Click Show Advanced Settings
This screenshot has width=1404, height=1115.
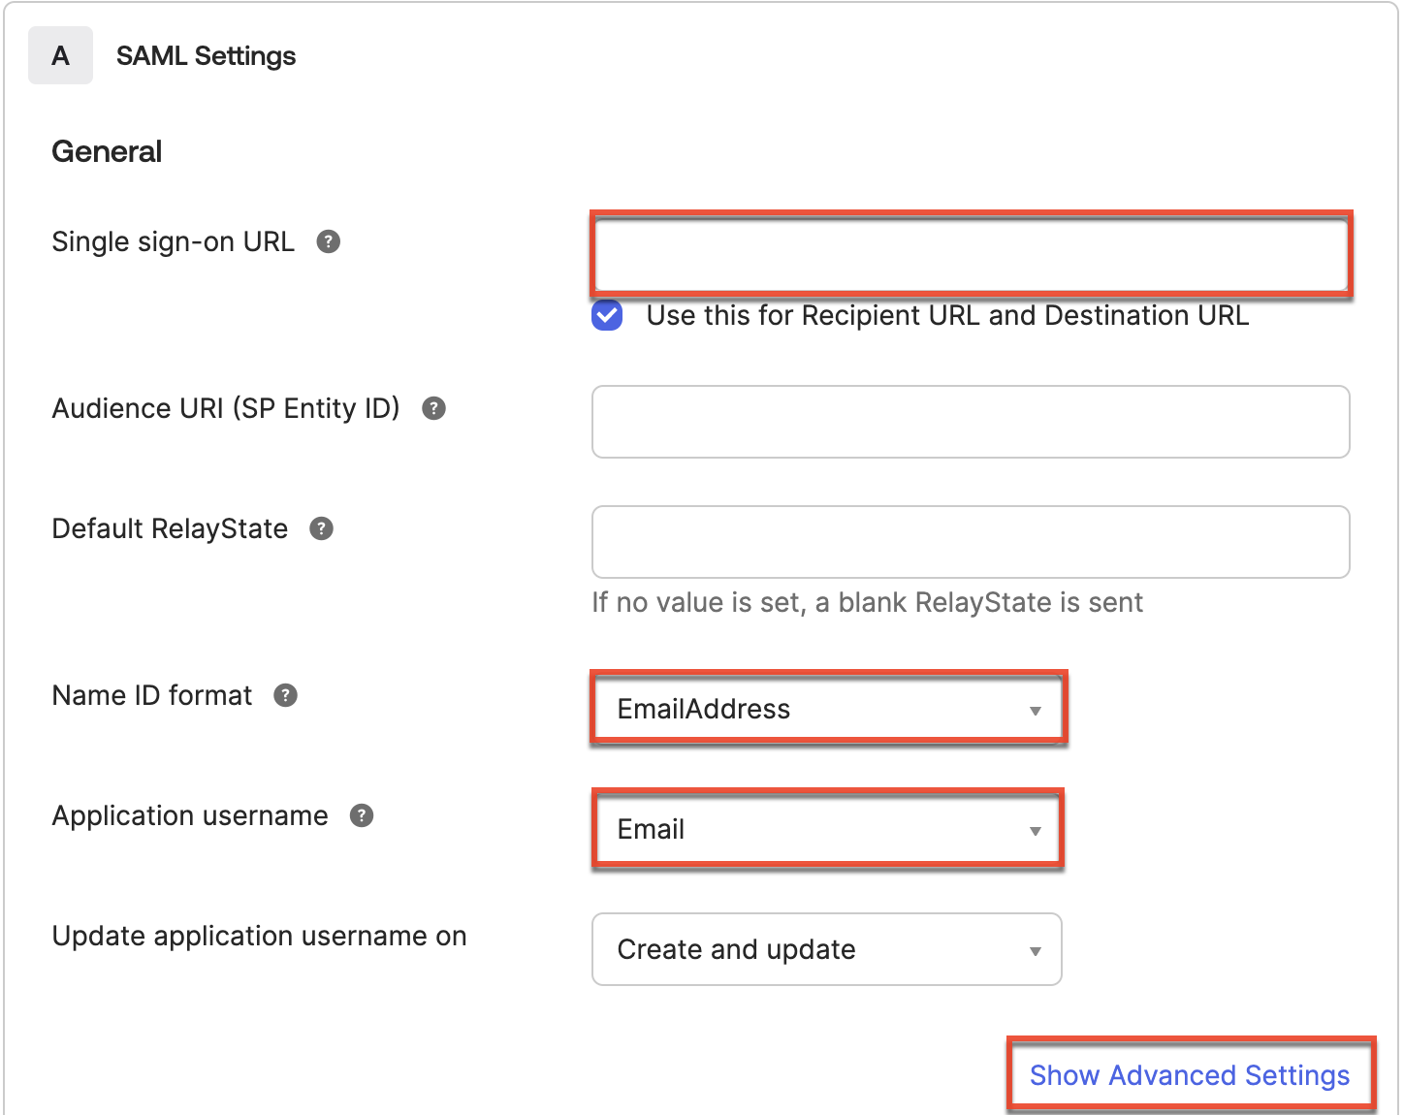click(1190, 1075)
